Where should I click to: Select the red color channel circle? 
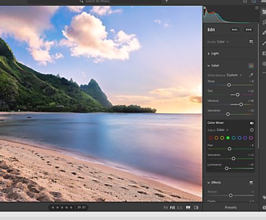(x=210, y=138)
